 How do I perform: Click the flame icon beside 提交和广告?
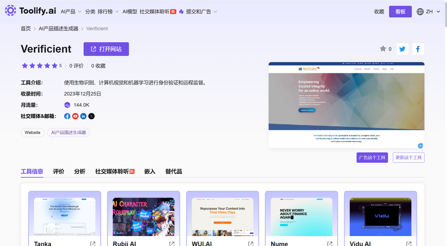pos(181,12)
